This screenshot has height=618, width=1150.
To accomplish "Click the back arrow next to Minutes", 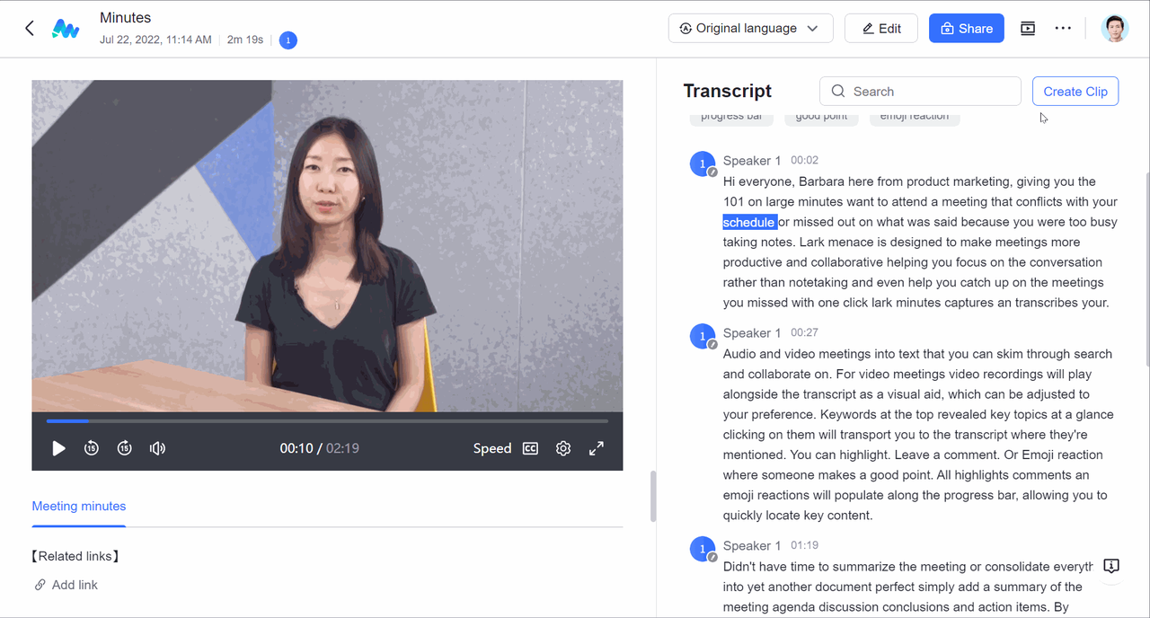I will pos(29,28).
